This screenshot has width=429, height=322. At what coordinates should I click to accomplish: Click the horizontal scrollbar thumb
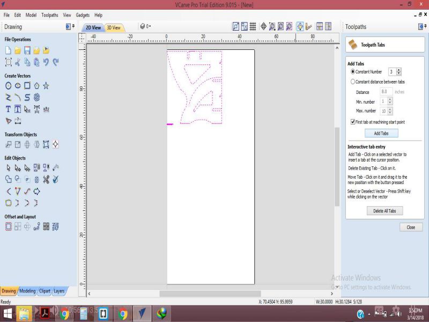pos(210,294)
